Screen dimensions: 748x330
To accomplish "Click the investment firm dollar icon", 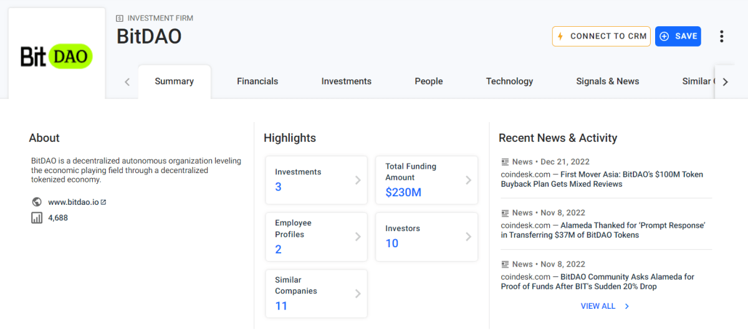I will click(x=120, y=18).
